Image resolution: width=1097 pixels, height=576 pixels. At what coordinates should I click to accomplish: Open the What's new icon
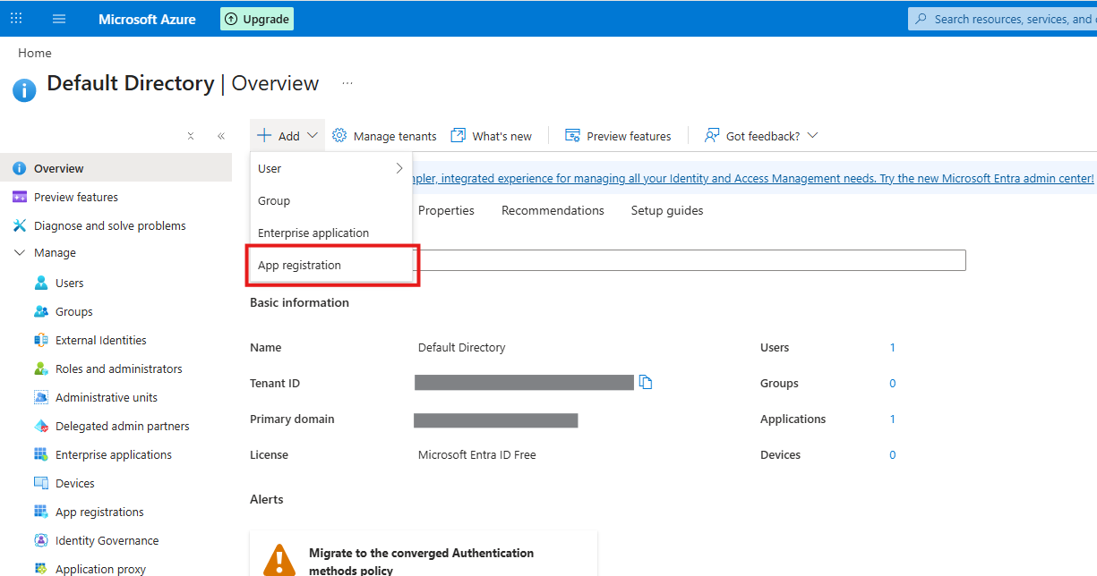(459, 135)
